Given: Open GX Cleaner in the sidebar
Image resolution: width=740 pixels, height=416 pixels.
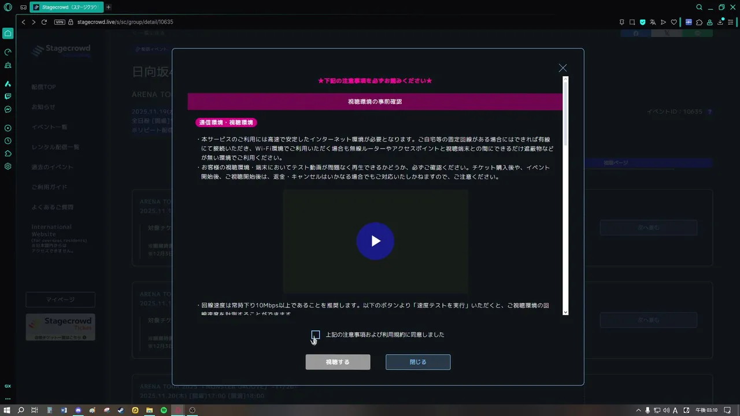Looking at the screenshot, I should [8, 65].
